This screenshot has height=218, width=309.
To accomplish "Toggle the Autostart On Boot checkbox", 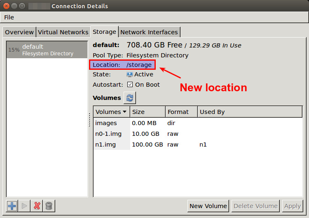I will (130, 85).
